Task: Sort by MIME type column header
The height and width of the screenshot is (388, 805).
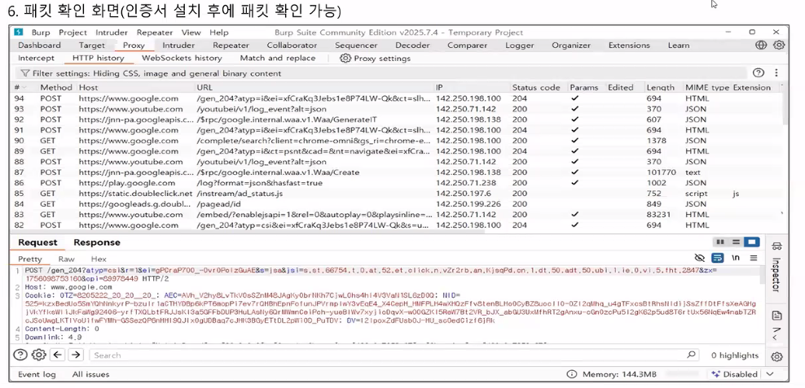Action: coord(707,87)
